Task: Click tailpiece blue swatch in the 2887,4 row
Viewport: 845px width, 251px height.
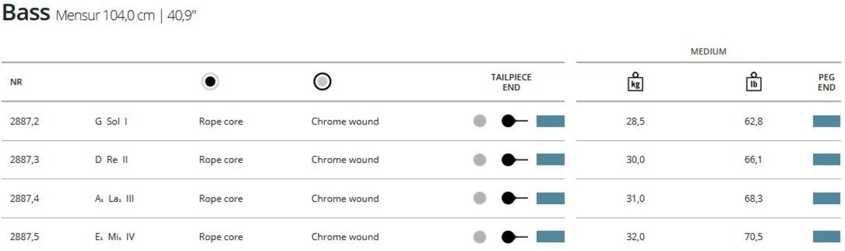Action: pos(550,198)
